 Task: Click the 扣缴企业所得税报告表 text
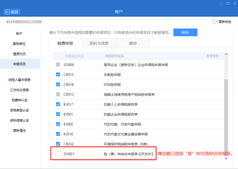(121, 114)
